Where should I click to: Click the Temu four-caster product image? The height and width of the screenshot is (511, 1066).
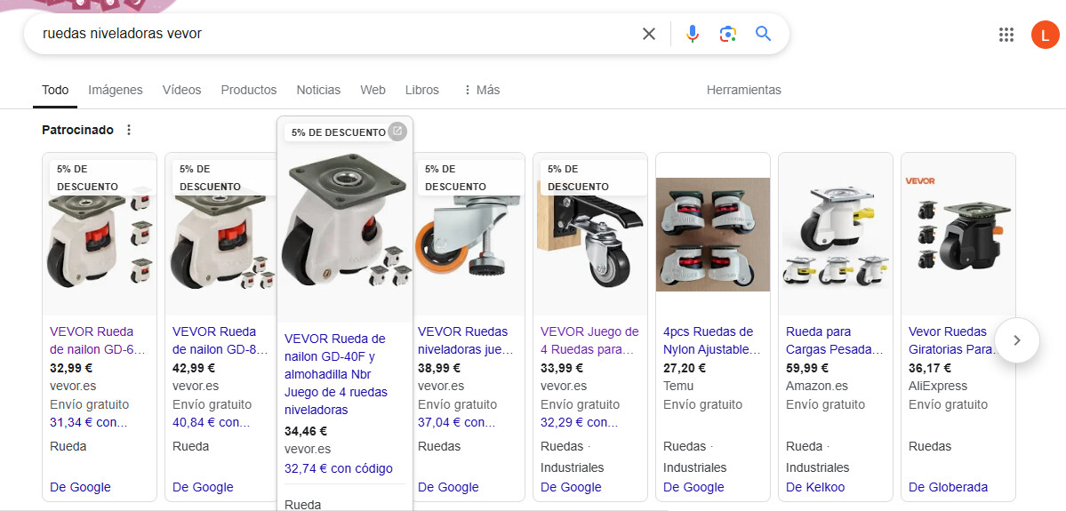[x=713, y=235]
